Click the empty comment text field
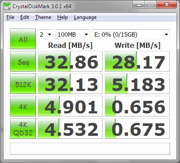The width and height of the screenshot is (180, 163). [90, 149]
